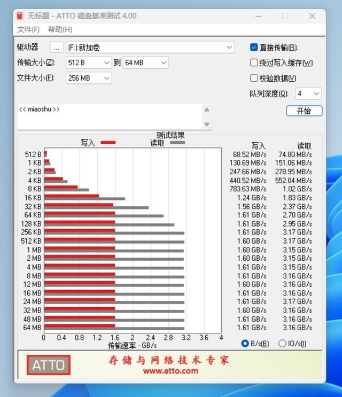Click the 68.52 MB/s write value

pos(250,154)
